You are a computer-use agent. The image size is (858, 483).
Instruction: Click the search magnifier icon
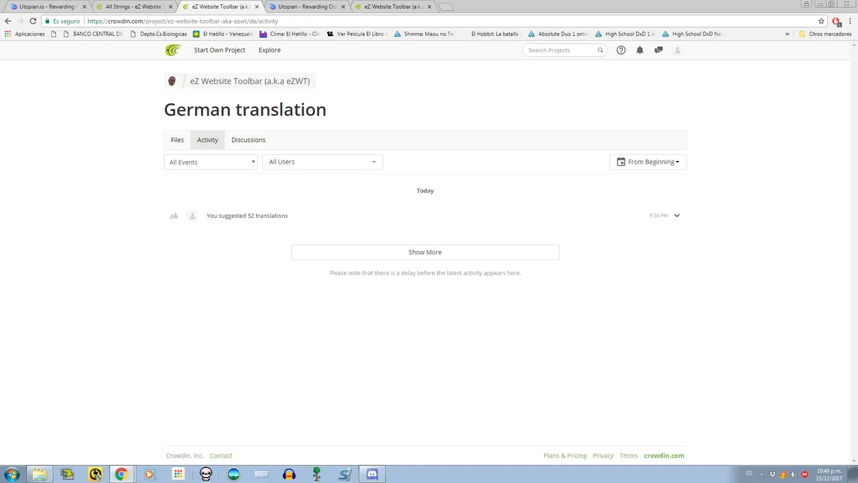pos(600,50)
